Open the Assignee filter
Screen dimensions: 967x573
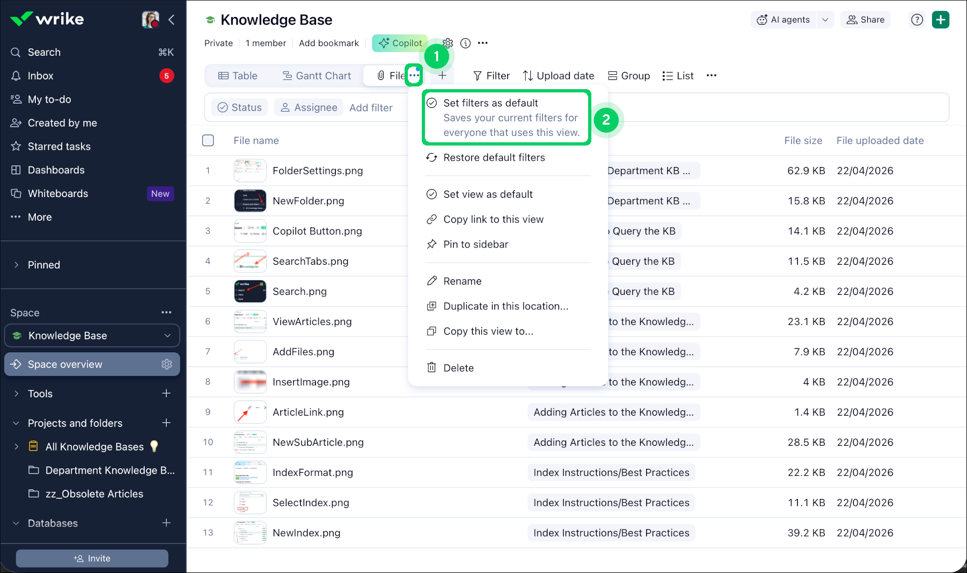coord(309,107)
